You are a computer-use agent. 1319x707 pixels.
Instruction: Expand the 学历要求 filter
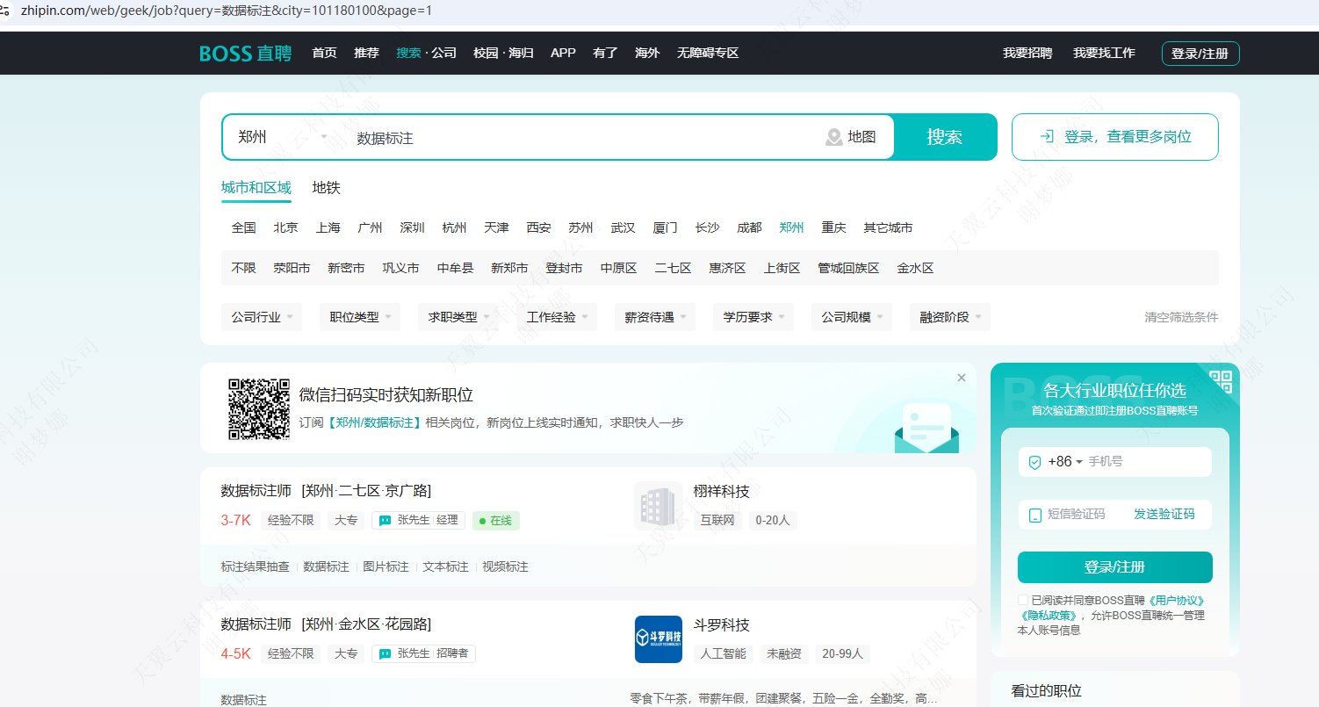tap(753, 317)
